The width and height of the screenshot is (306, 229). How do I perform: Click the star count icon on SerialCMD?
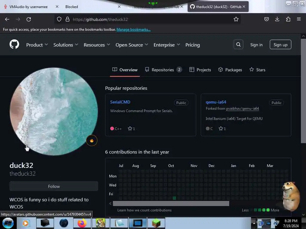tap(130, 129)
